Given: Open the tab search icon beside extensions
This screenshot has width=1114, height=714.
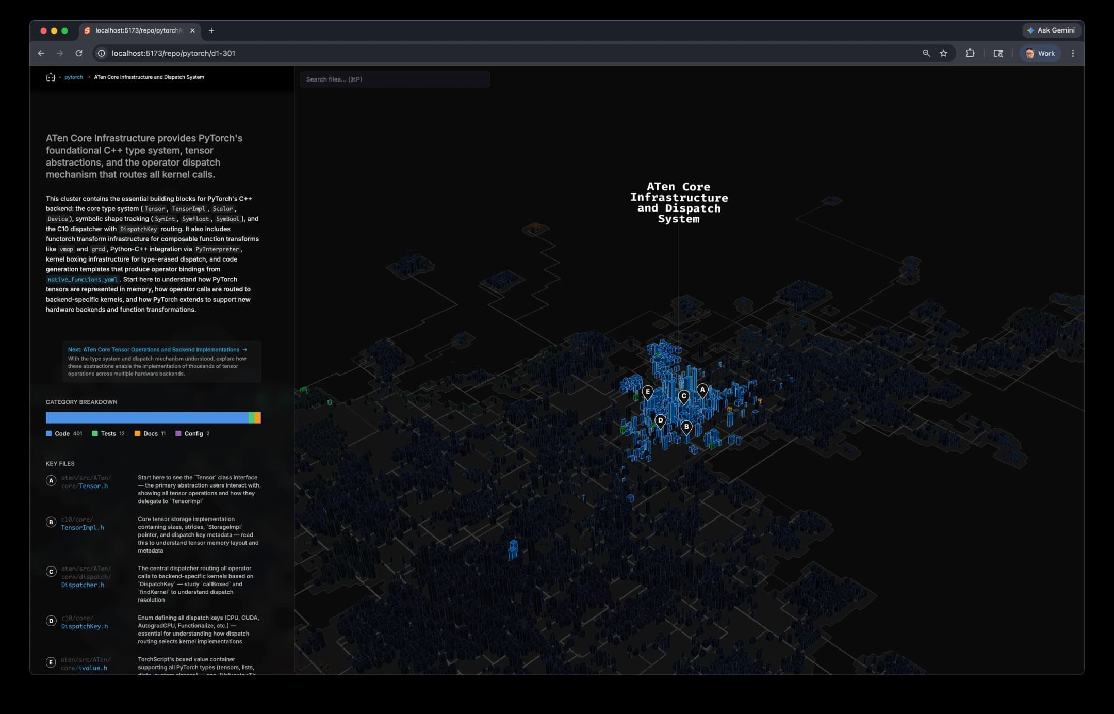Looking at the screenshot, I should coord(998,53).
